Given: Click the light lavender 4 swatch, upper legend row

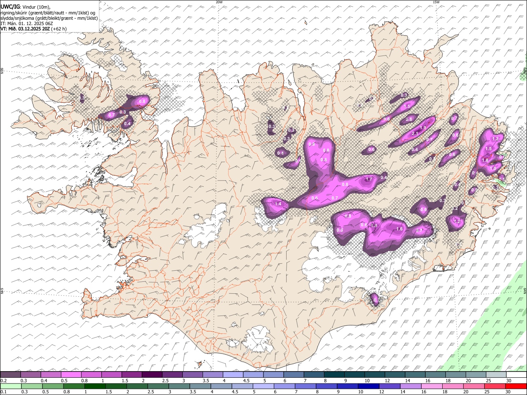Looking at the screenshot, I should [233, 375].
